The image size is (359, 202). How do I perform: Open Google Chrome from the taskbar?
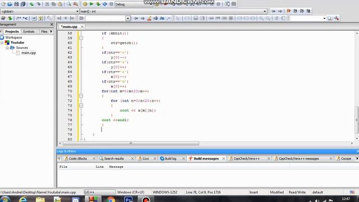(111, 200)
